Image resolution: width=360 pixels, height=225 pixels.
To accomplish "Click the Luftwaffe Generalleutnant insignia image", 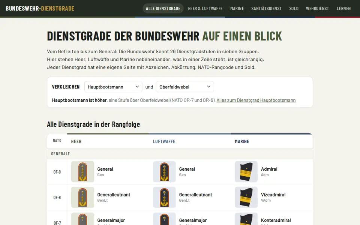I will coord(164,197).
